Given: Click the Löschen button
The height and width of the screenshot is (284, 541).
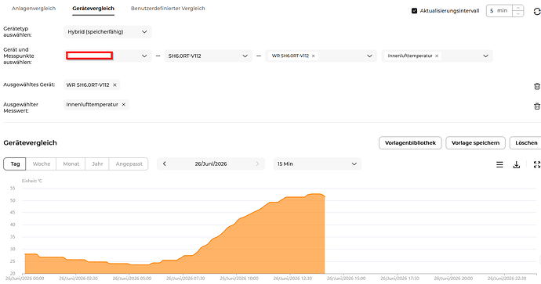Looking at the screenshot, I should click(526, 143).
